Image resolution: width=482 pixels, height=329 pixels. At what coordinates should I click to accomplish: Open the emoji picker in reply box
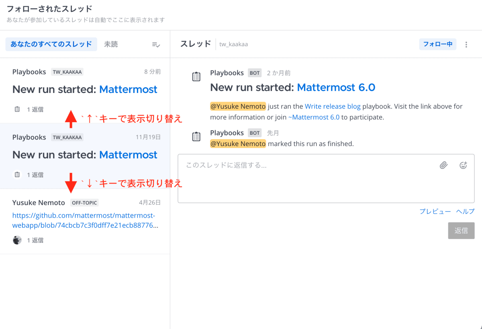[463, 165]
